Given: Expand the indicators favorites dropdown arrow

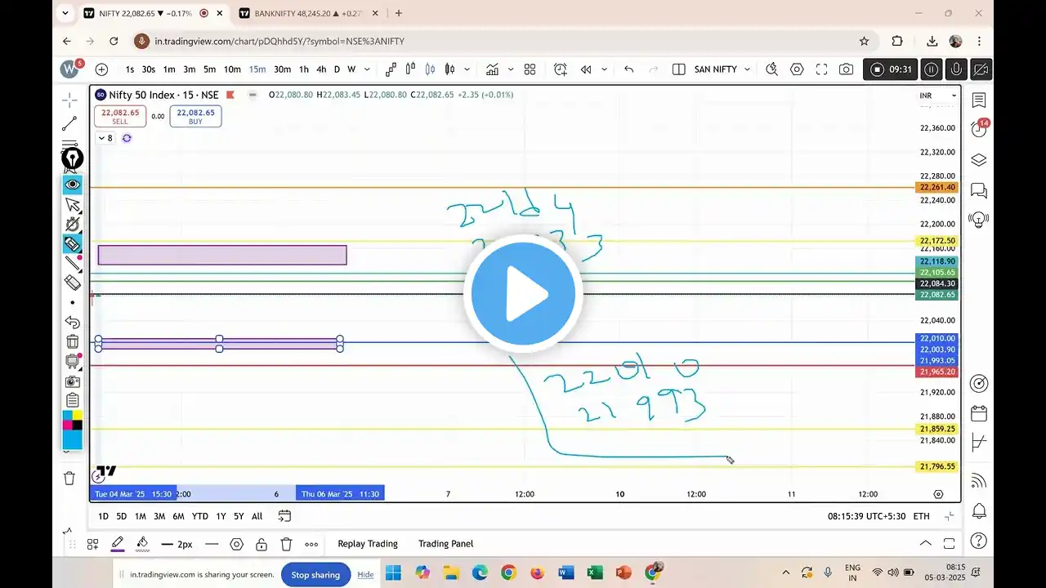Looking at the screenshot, I should (x=511, y=69).
